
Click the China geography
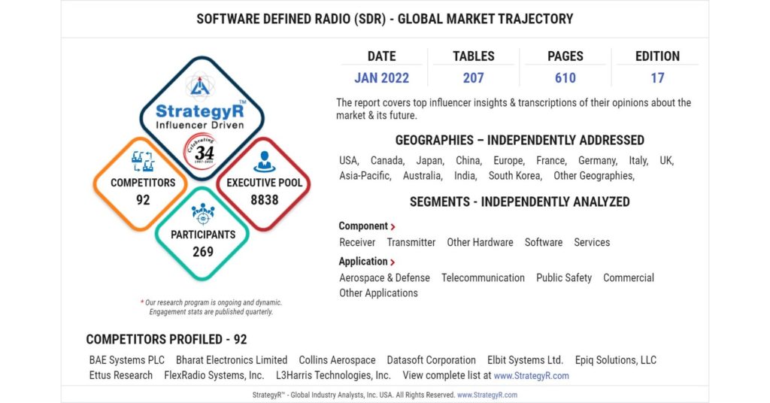468,160
